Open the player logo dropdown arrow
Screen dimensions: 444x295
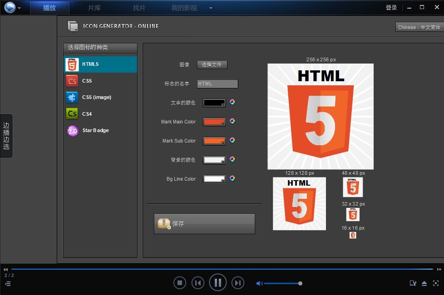click(19, 8)
